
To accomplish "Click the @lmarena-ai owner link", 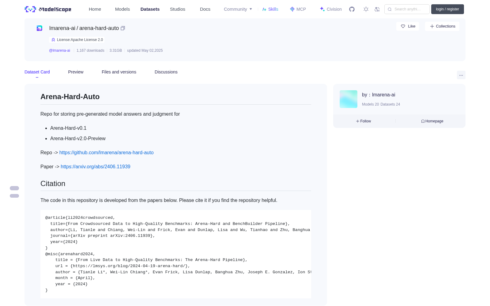I will pyautogui.click(x=59, y=50).
